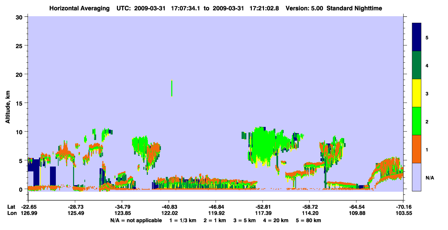The width and height of the screenshot is (448, 230).
Task: Click longitude value 126.99
Action: coord(29,213)
